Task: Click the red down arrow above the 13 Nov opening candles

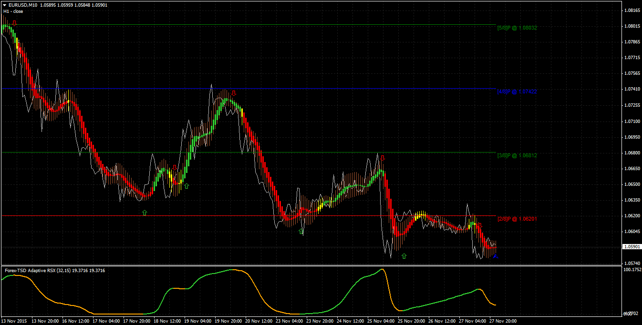Action: click(x=15, y=22)
